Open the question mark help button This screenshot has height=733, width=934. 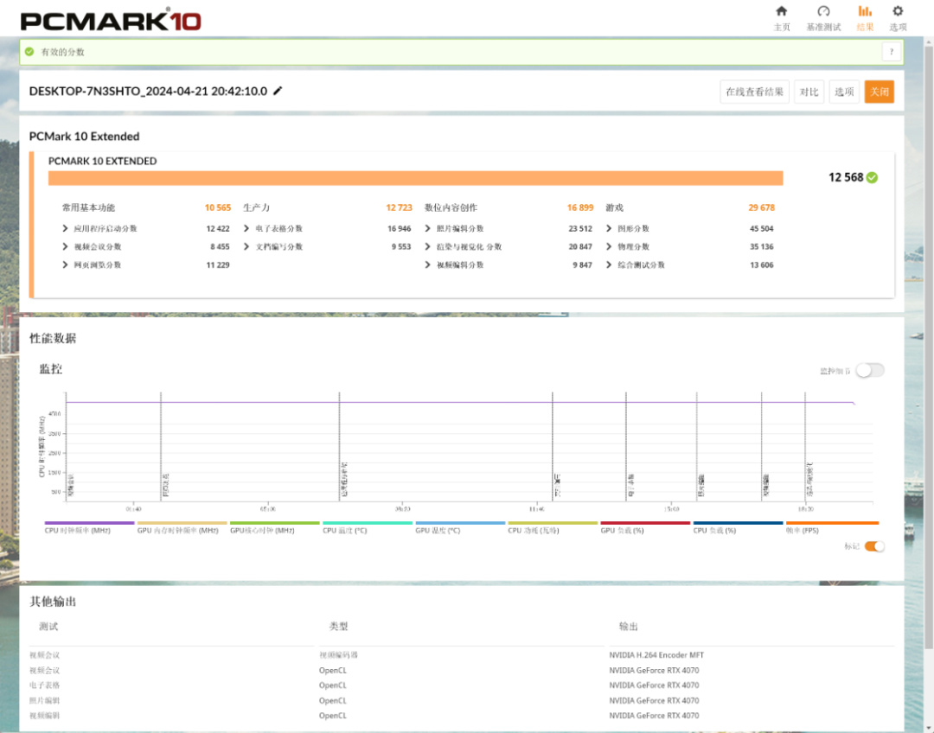891,52
